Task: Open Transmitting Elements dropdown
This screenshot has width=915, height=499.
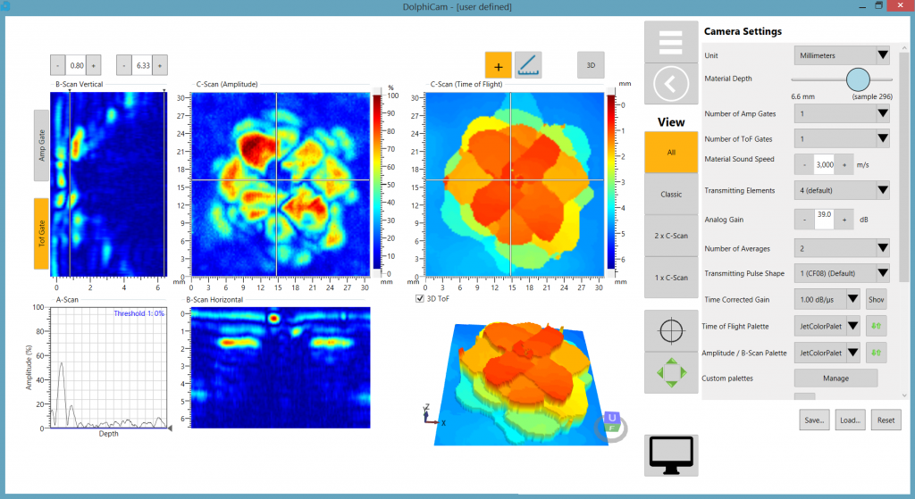Action: coord(842,190)
